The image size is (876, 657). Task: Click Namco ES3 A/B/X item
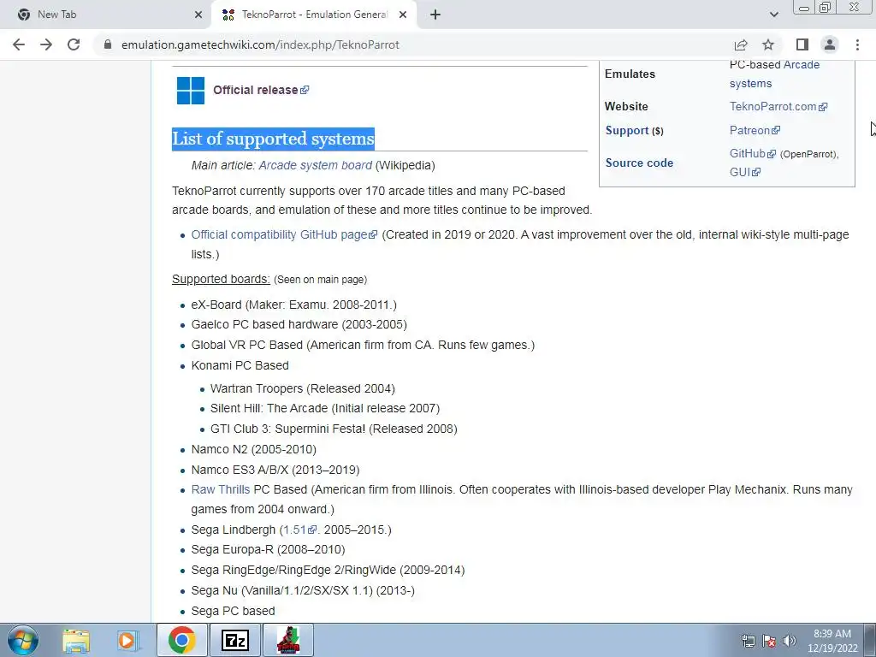click(x=275, y=470)
